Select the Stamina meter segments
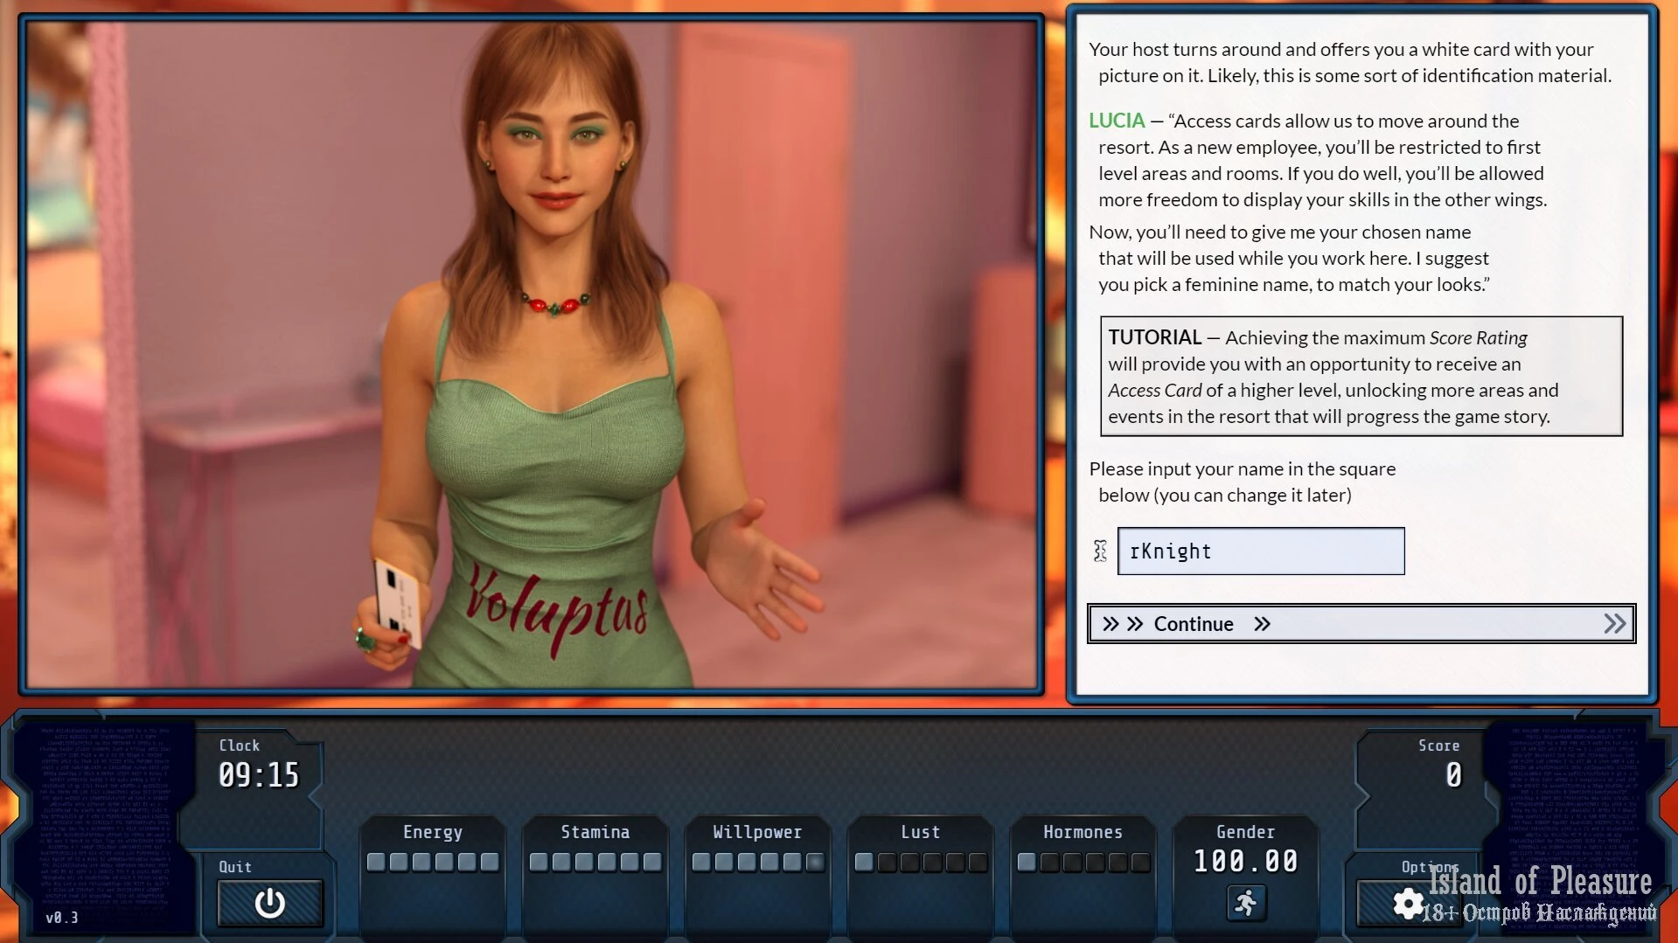The image size is (1678, 943). coord(595,863)
